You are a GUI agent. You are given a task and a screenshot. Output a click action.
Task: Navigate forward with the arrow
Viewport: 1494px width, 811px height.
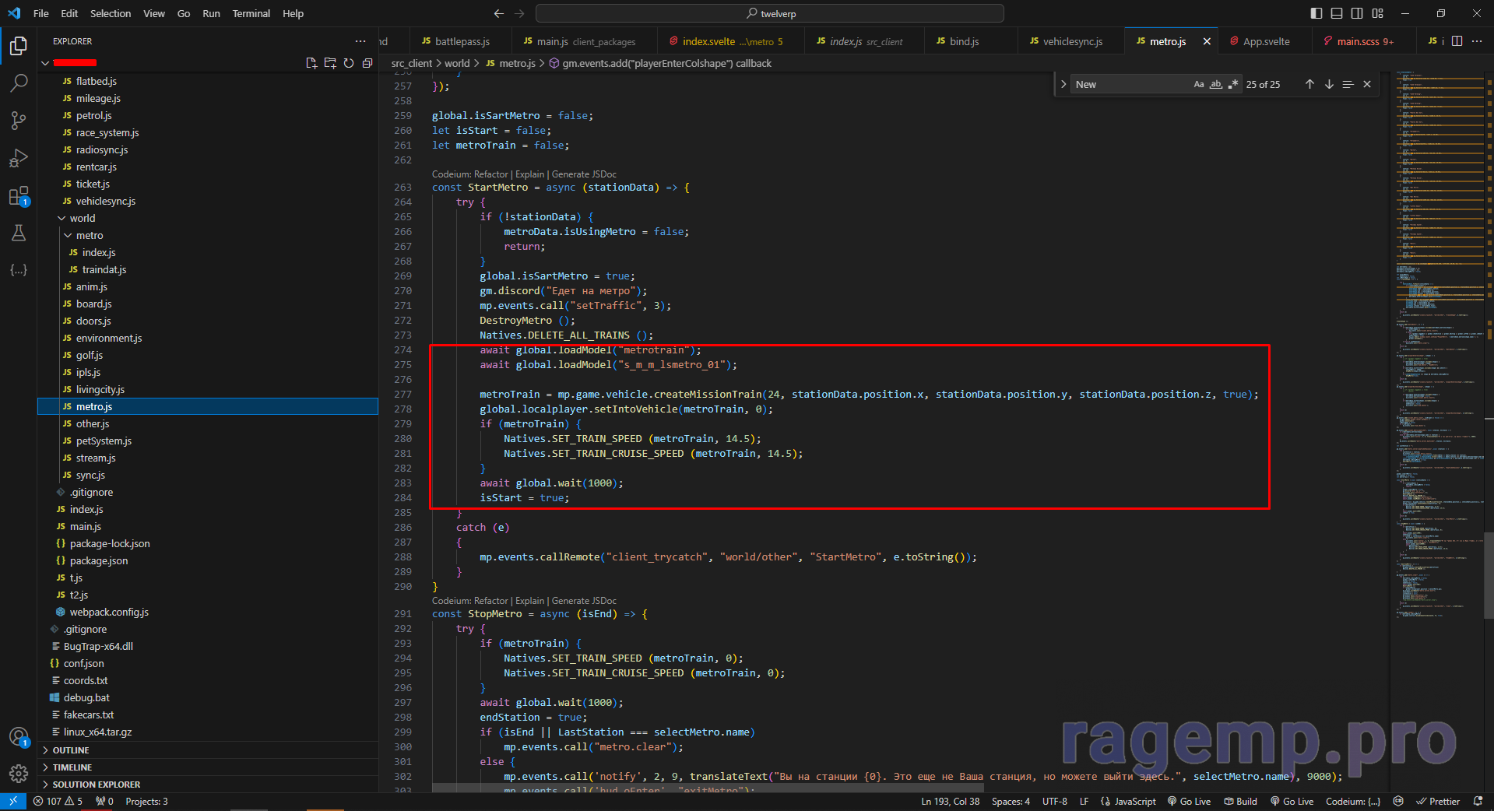pyautogui.click(x=519, y=13)
